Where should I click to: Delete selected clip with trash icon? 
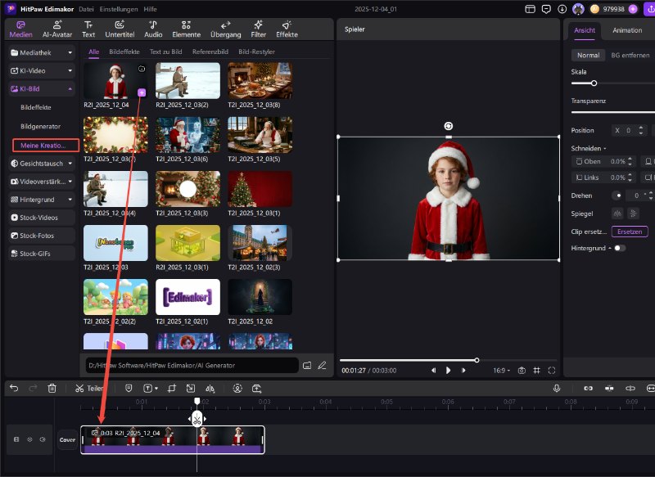pos(52,388)
